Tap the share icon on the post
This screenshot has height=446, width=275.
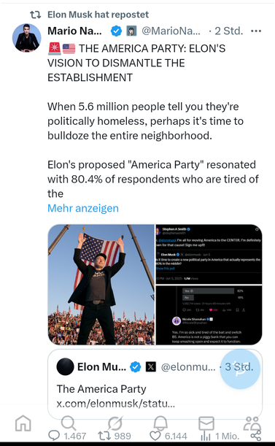click(x=256, y=436)
